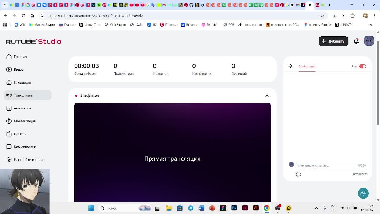Click the Главная home icon in the sidebar
Screen dimensions: 380x214
click(x=9, y=56)
